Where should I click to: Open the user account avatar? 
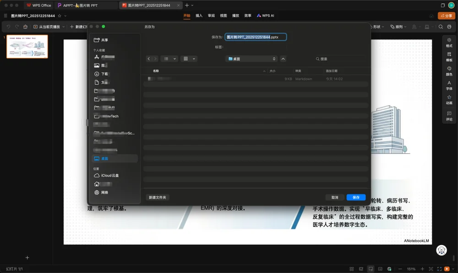(x=451, y=5)
